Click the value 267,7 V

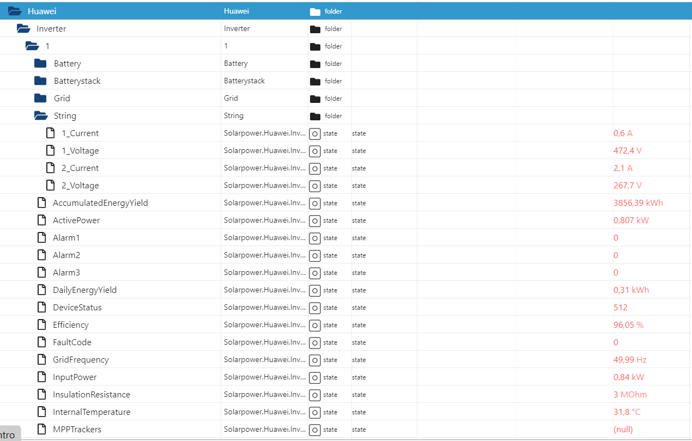click(x=628, y=185)
